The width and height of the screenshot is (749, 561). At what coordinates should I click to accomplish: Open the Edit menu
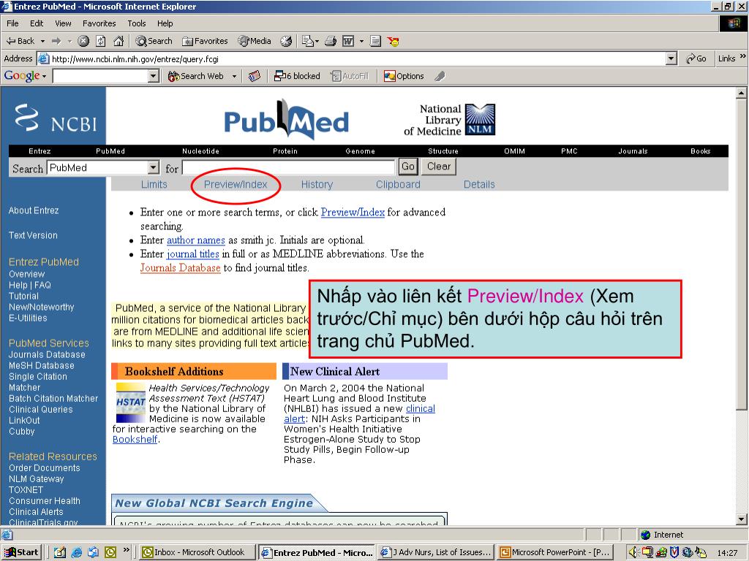(x=37, y=23)
